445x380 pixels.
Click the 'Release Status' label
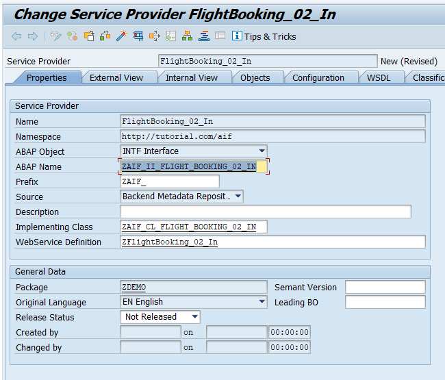click(44, 317)
